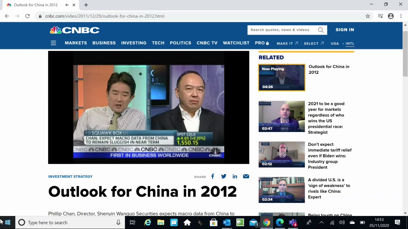
Task: Switch to the INTL edition
Action: click(350, 44)
